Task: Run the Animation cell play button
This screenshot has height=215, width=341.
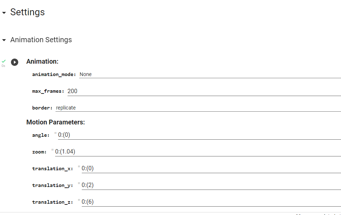Action: [15, 62]
